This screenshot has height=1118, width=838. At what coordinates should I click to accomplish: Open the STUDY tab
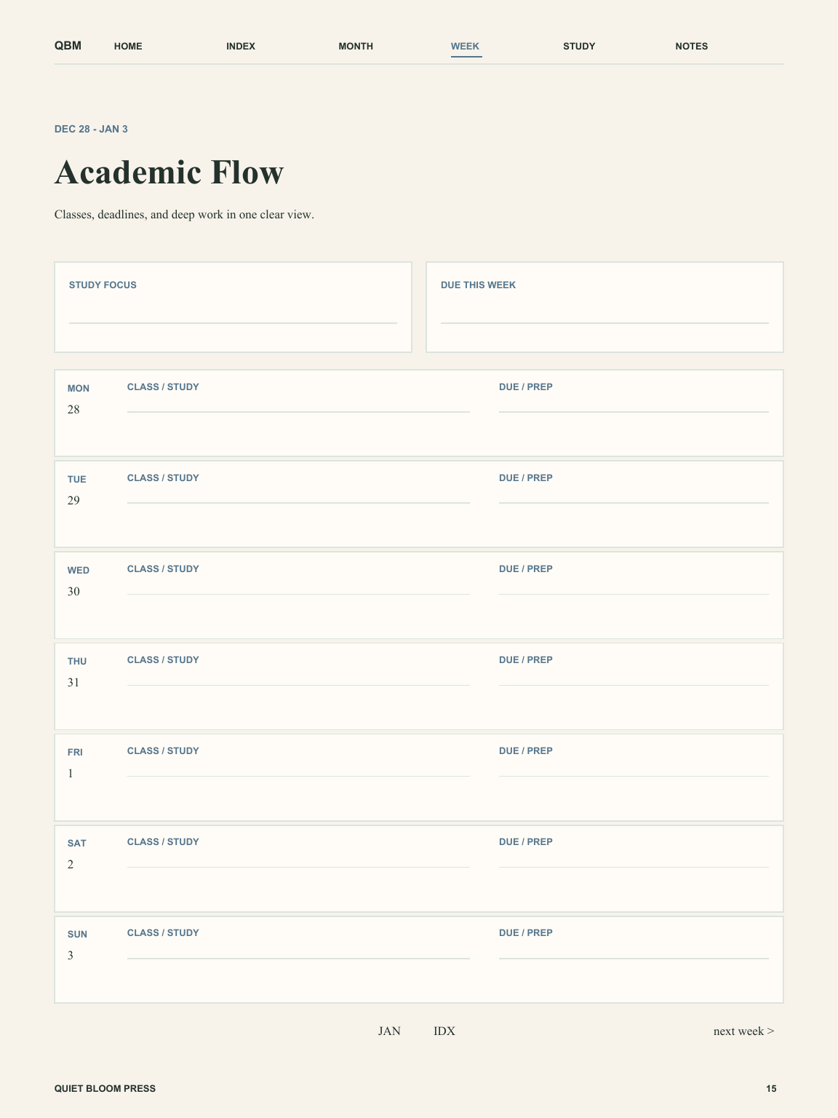(x=579, y=46)
